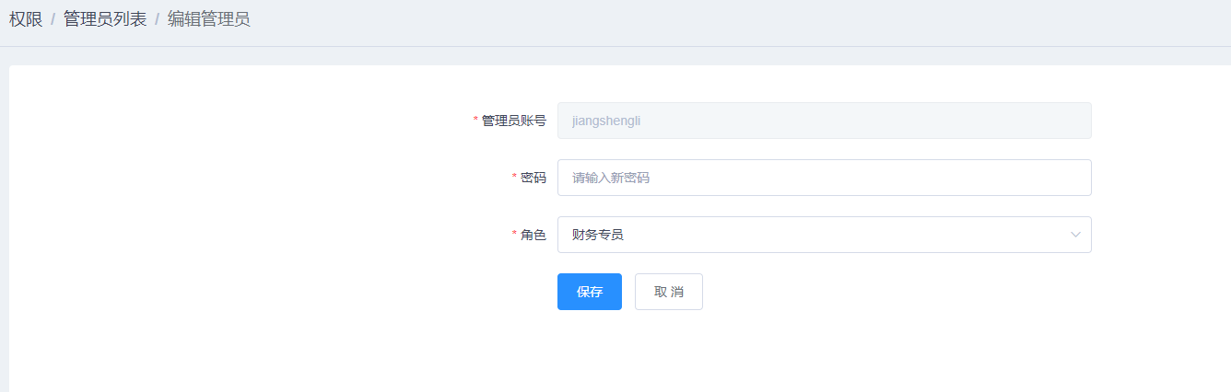Click the 取消 button
This screenshot has width=1231, height=392.
(669, 292)
